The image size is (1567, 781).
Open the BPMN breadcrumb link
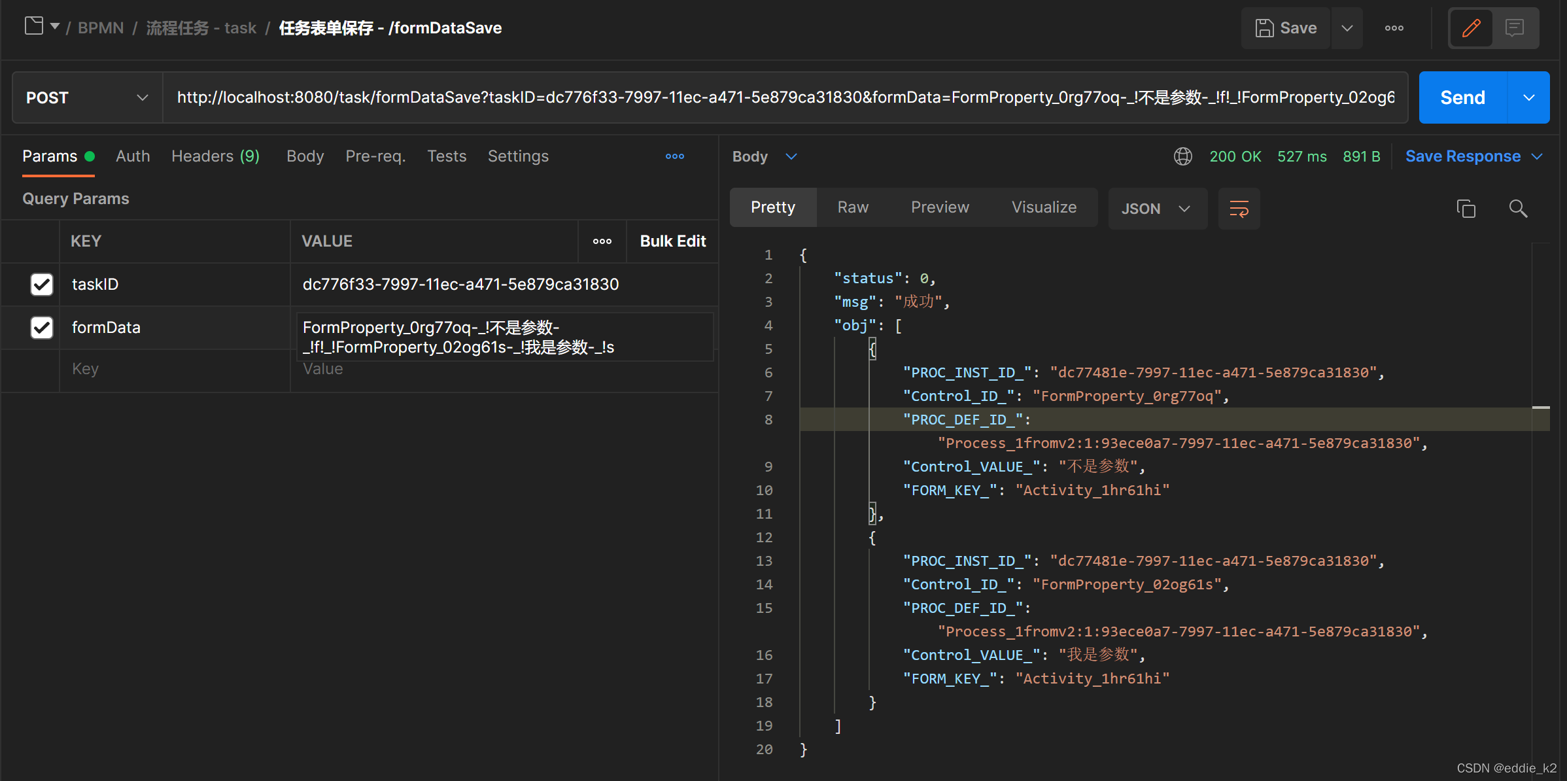click(101, 27)
